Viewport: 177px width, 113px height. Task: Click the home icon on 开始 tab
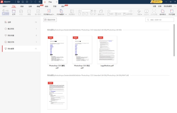(45, 2)
